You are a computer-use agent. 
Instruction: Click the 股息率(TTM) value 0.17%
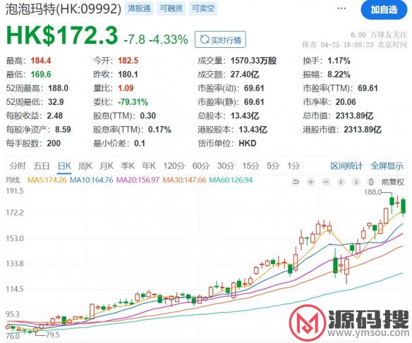coord(159,130)
